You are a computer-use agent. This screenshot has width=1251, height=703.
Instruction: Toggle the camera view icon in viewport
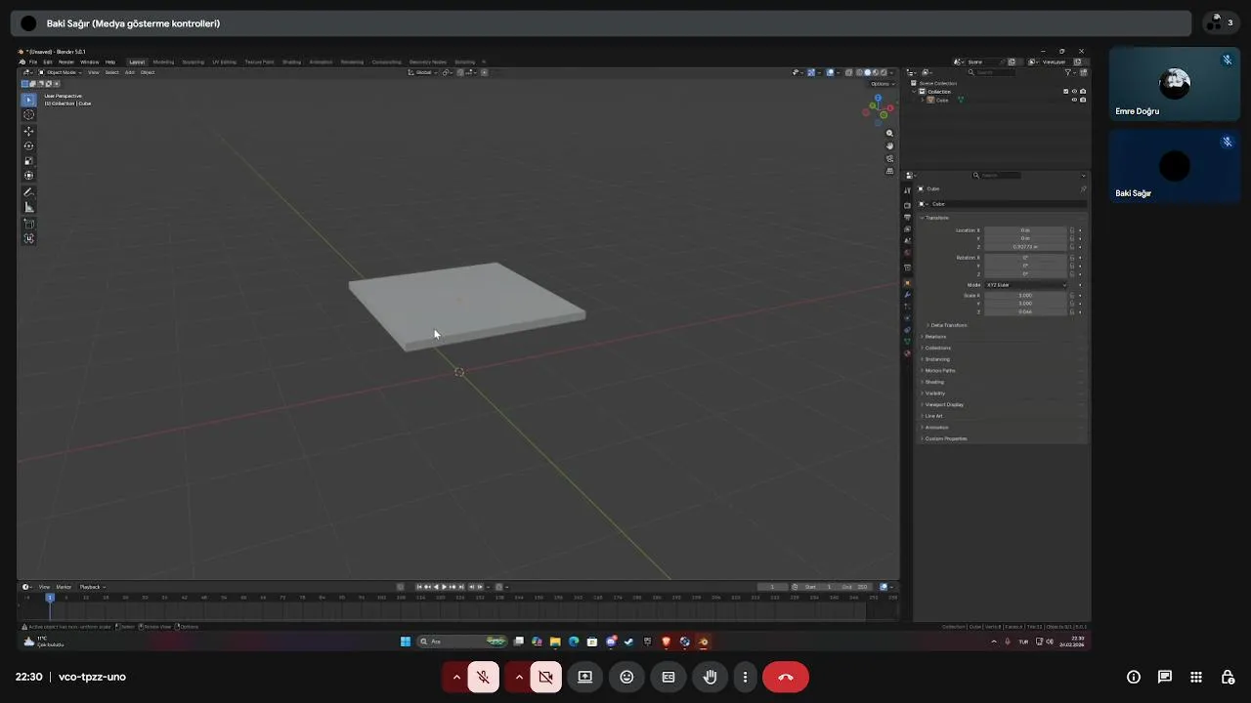[889, 158]
